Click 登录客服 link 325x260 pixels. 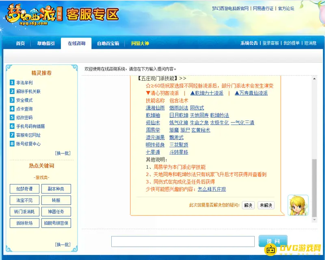(x=271, y=43)
